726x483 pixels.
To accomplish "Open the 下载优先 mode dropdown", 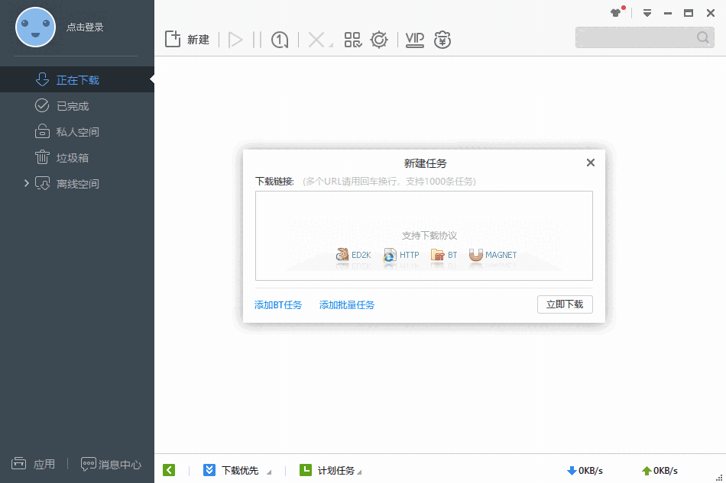I will 237,470.
